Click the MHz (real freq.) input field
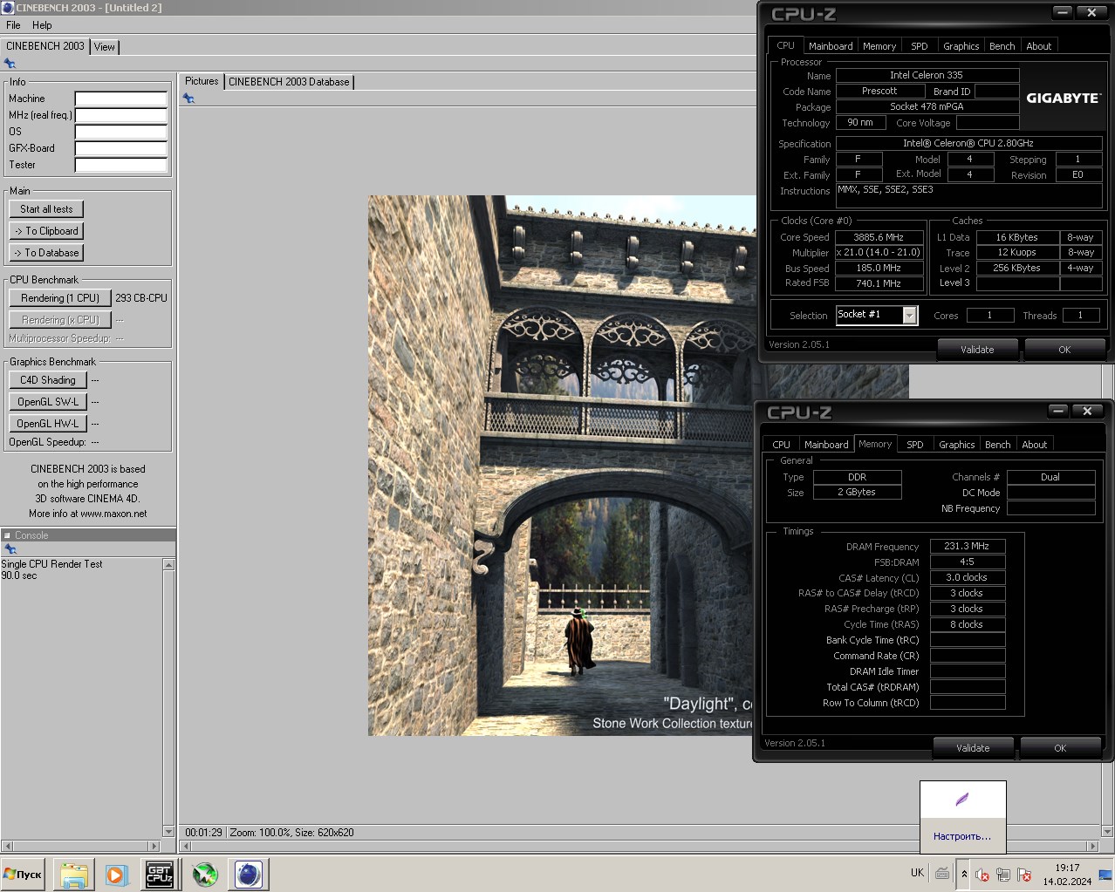 pos(120,115)
